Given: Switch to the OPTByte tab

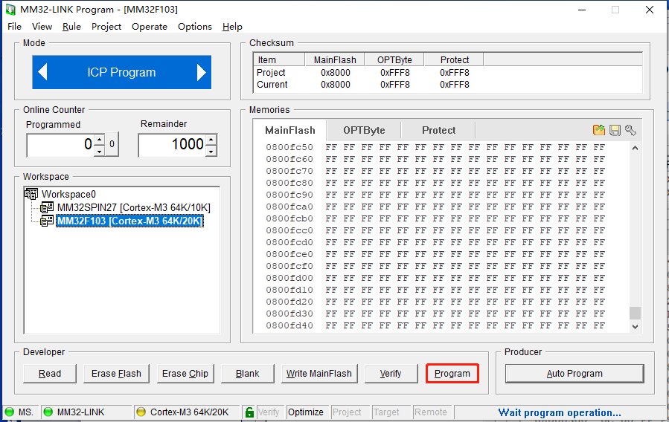Looking at the screenshot, I should pyautogui.click(x=364, y=130).
